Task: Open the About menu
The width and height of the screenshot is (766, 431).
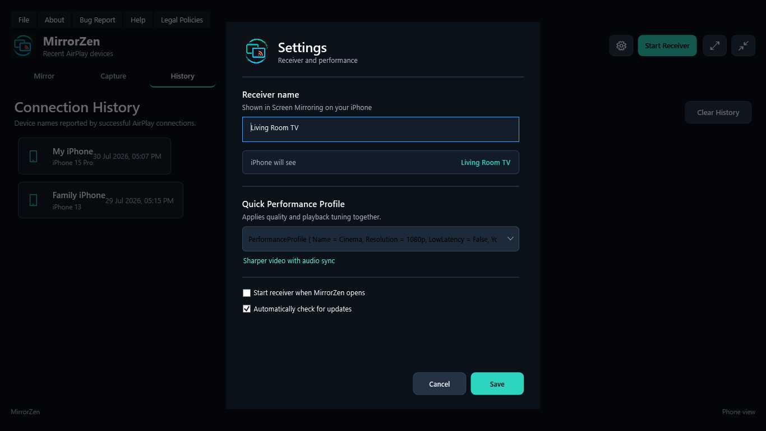Action: (x=54, y=20)
